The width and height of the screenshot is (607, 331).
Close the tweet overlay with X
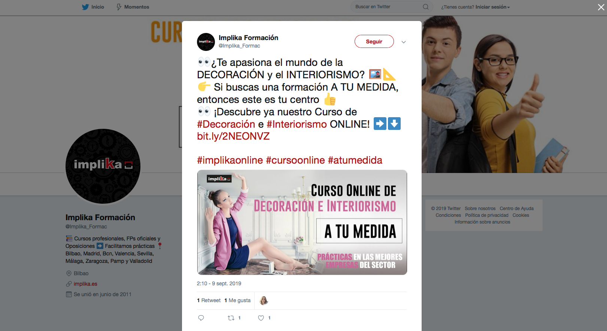[x=601, y=7]
